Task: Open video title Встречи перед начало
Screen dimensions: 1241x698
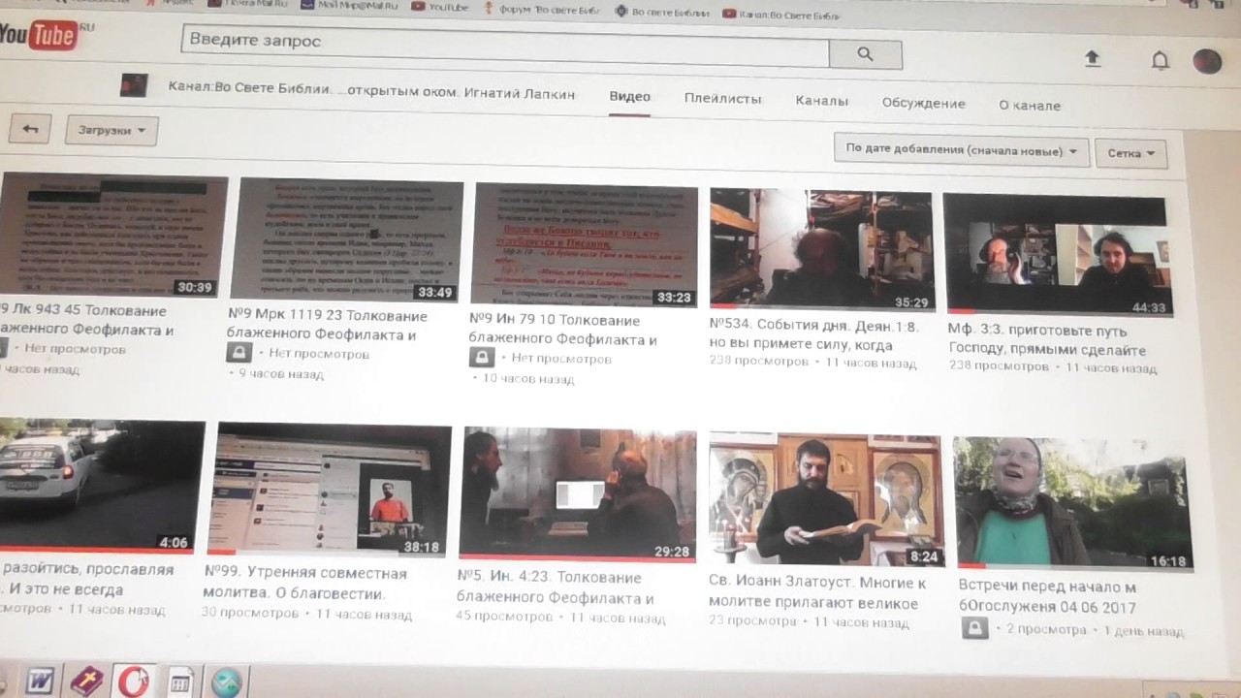Action: tap(1048, 596)
